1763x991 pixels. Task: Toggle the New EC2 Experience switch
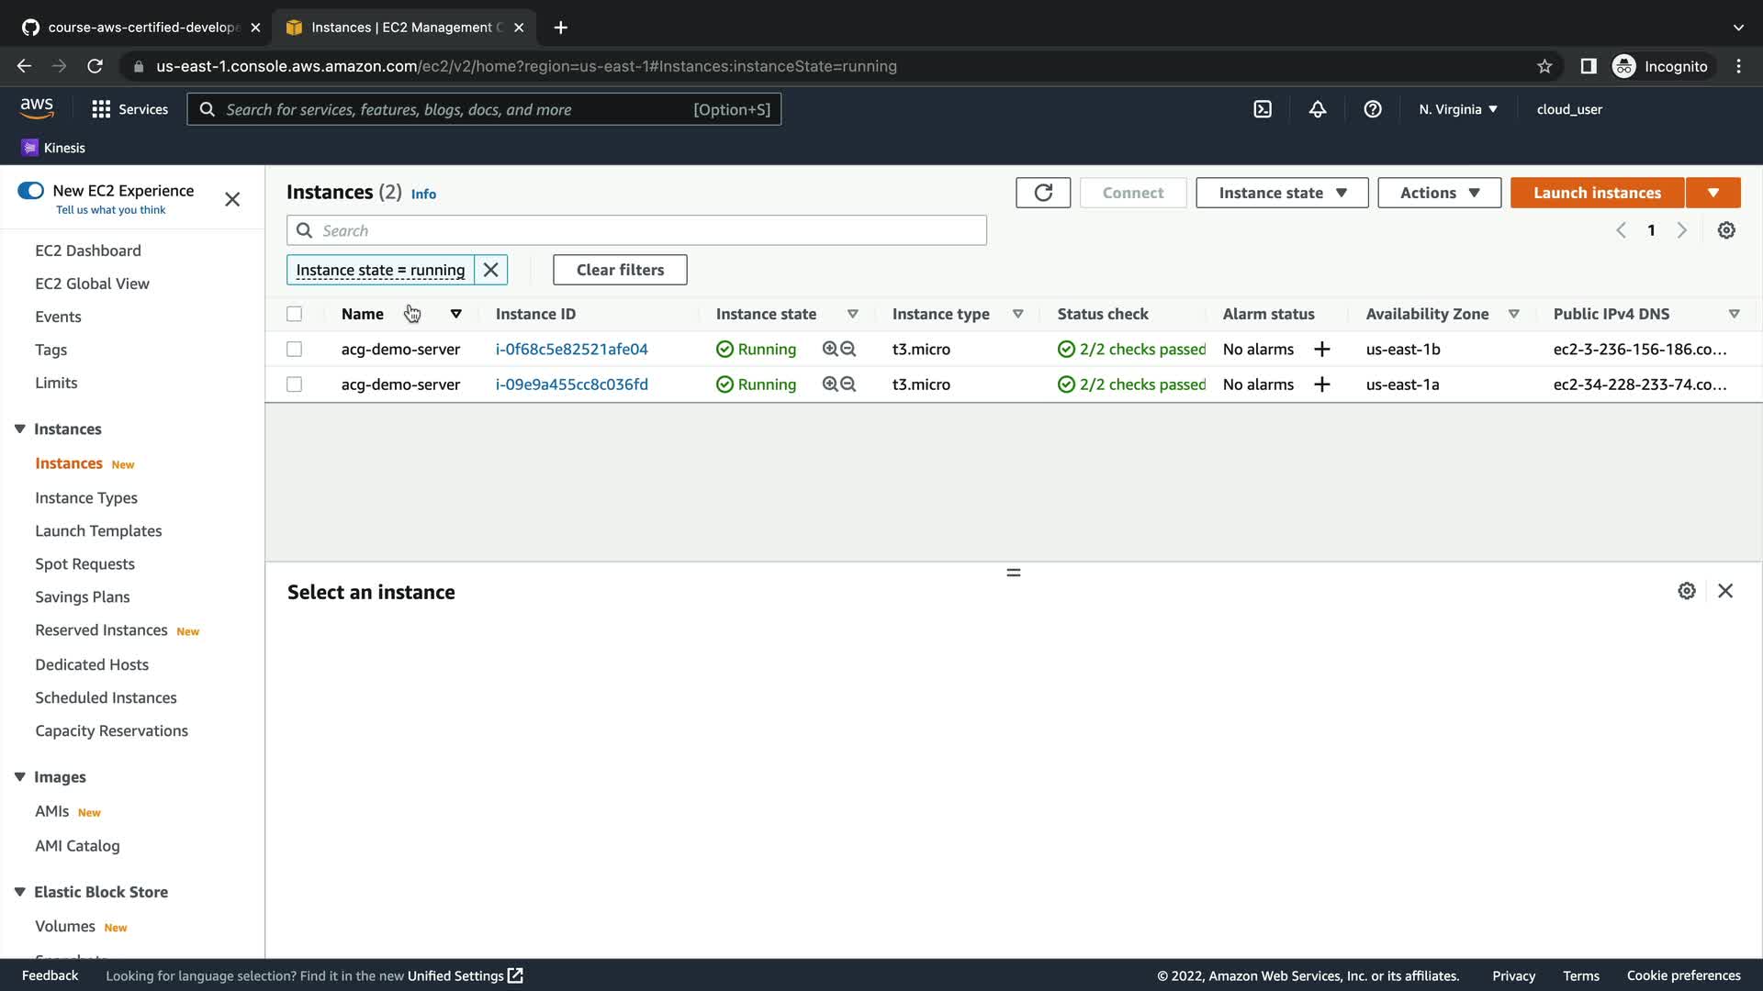pyautogui.click(x=30, y=191)
